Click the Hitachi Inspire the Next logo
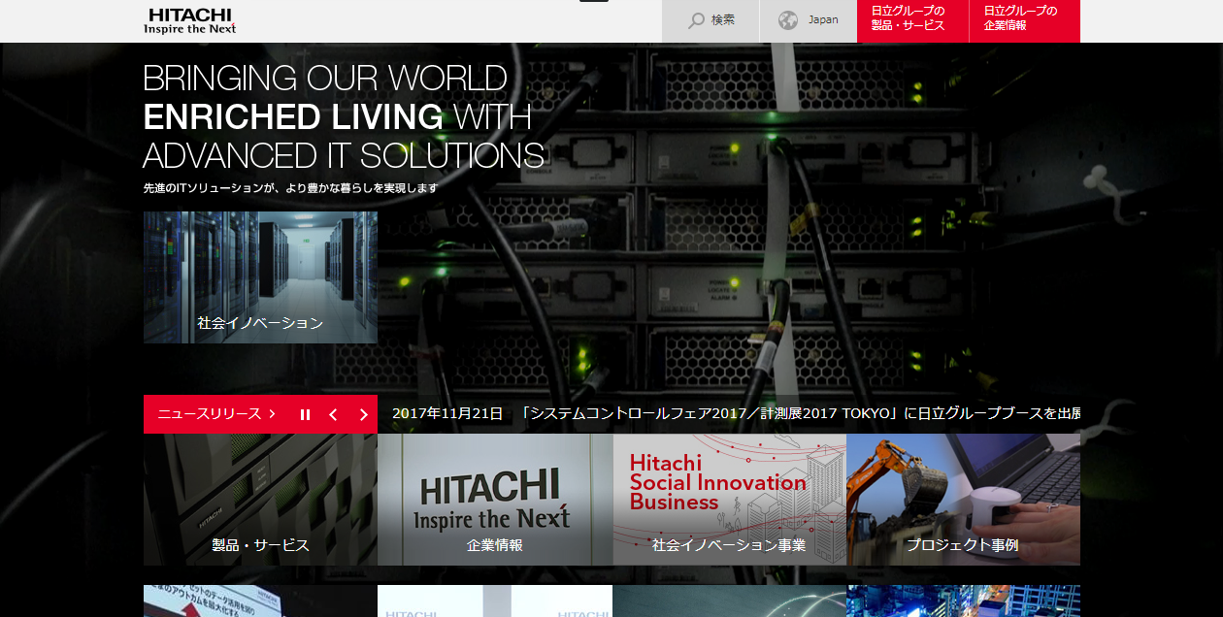The height and width of the screenshot is (617, 1223). coord(190,21)
